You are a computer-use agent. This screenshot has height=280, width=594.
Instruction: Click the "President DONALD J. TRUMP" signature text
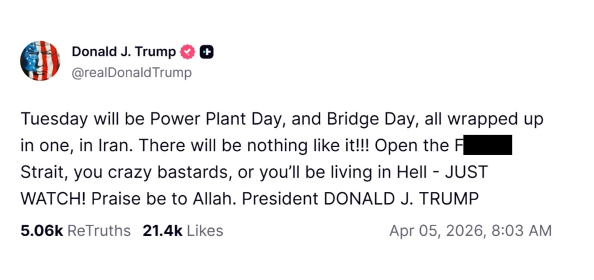tap(360, 199)
